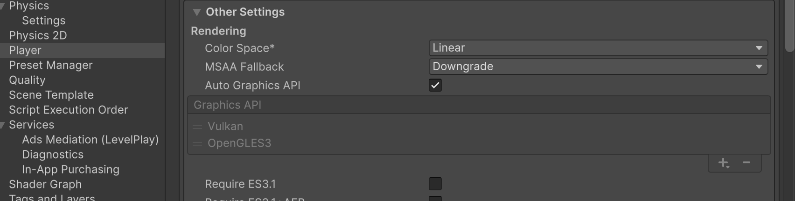Open Ads Mediation (LevelPlay) settings
The image size is (795, 201).
pos(90,140)
